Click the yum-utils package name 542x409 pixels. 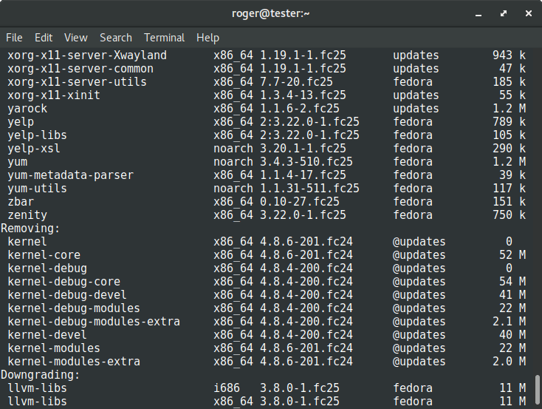point(38,189)
